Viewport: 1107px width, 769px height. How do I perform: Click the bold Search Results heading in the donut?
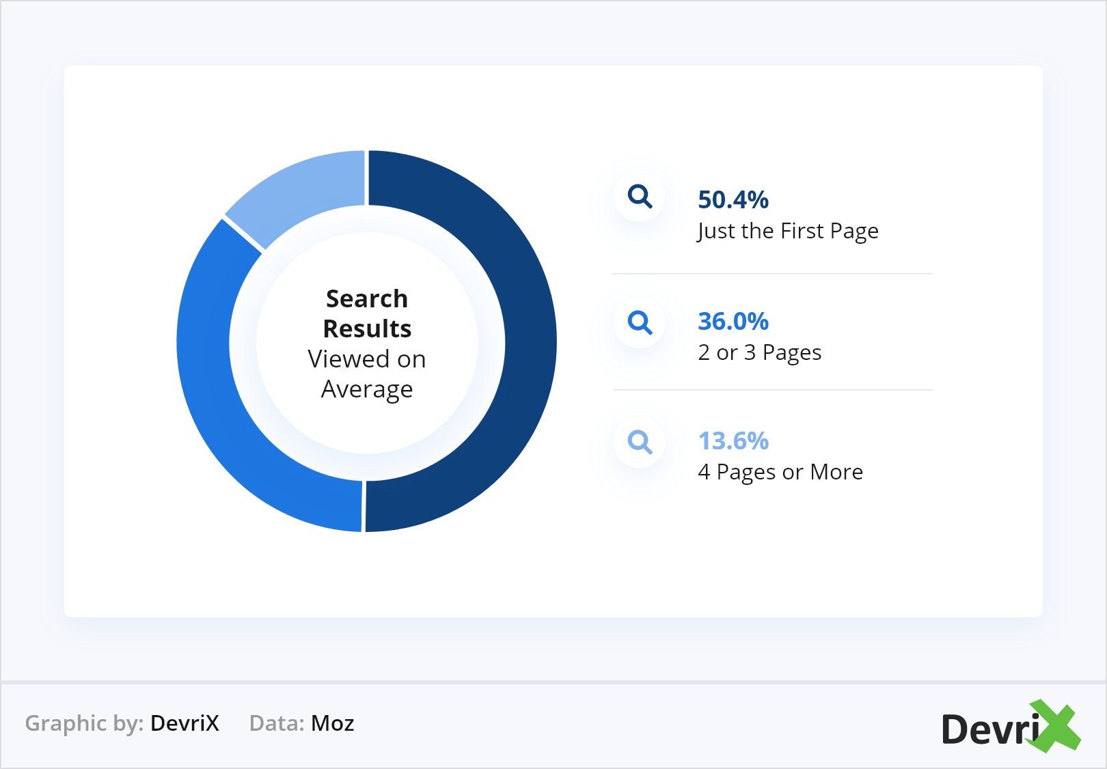[x=367, y=313]
